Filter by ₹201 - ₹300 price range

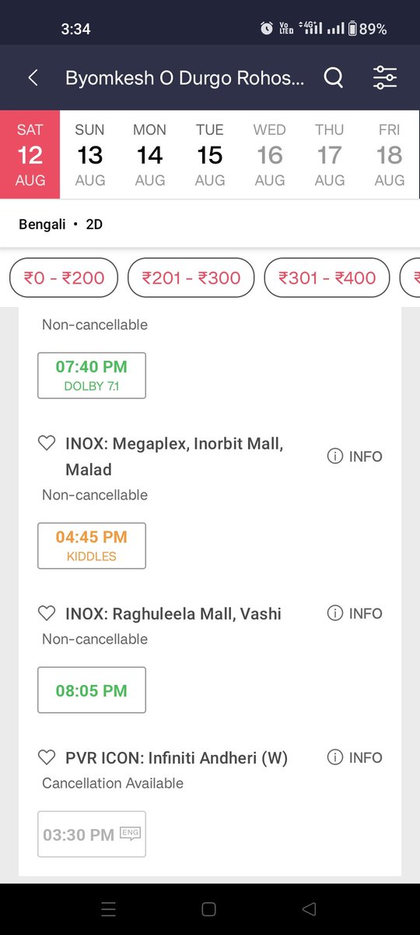pyautogui.click(x=191, y=277)
